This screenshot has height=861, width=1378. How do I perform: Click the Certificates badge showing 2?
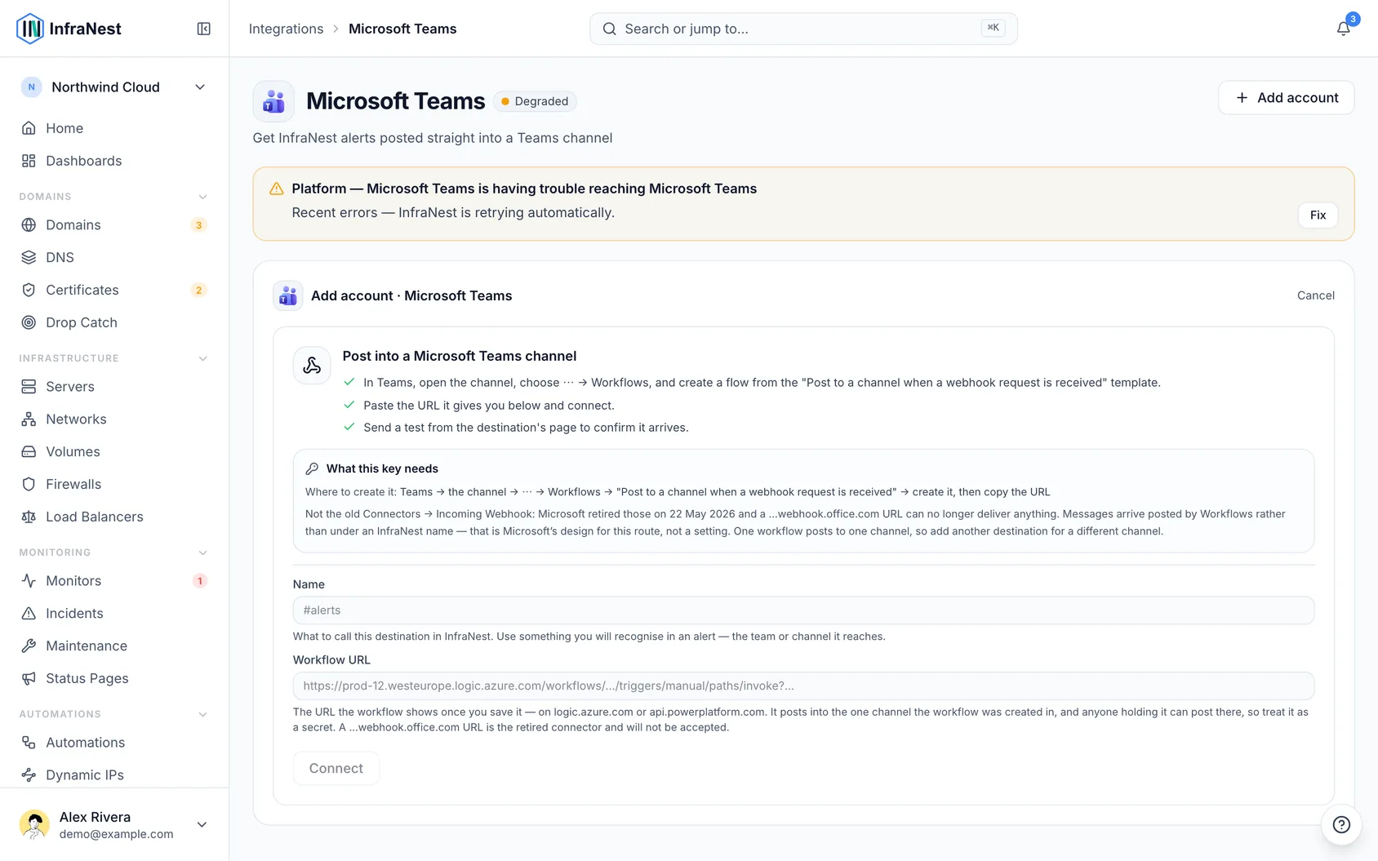(198, 291)
